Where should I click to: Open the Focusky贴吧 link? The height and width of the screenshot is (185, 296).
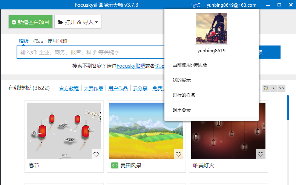pos(131,66)
